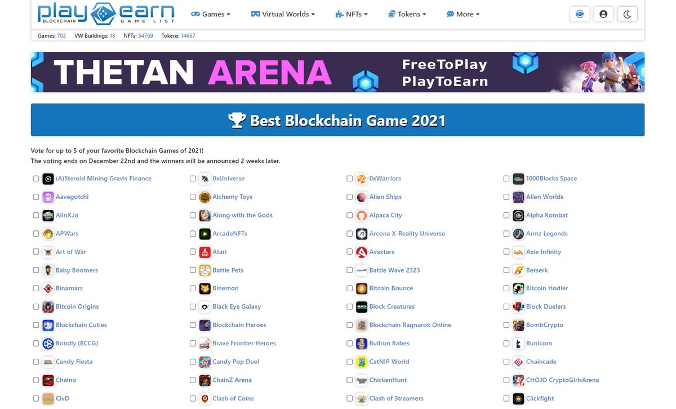Tick the CHOJO CryptoGirlsArena checkbox

click(x=506, y=380)
